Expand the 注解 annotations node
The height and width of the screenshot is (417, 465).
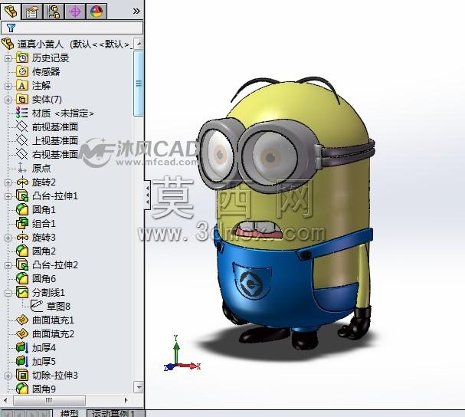[x=8, y=86]
